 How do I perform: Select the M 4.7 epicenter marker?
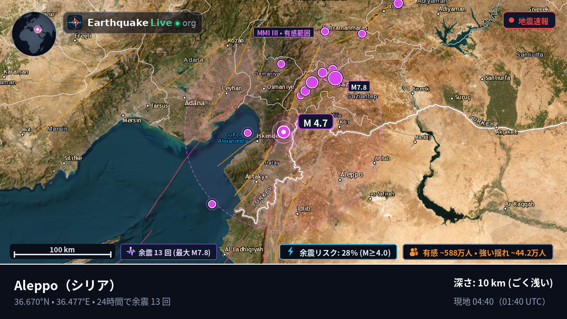click(x=283, y=132)
